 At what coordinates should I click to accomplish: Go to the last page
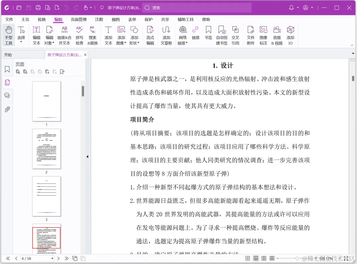click(66, 258)
